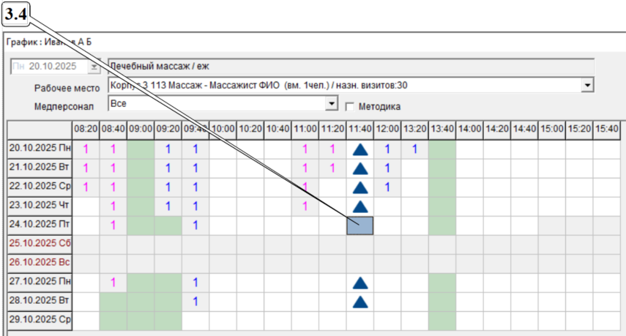
Task: Click triangle marker on 22.10.2025 at 11:40
Action: point(359,187)
